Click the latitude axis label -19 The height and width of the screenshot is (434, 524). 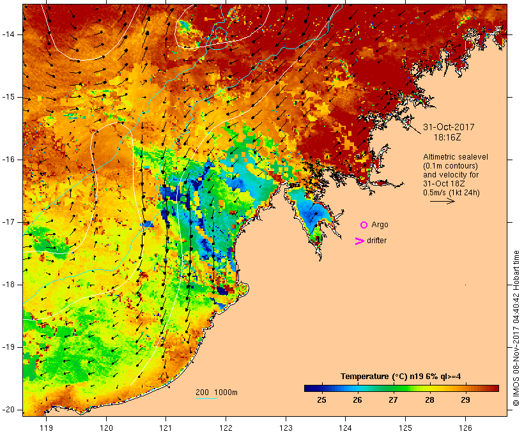8,347
